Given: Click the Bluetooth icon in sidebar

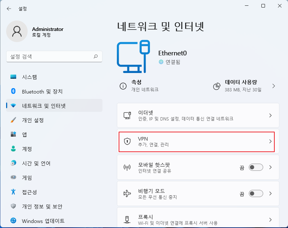Looking at the screenshot, I should (13, 91).
